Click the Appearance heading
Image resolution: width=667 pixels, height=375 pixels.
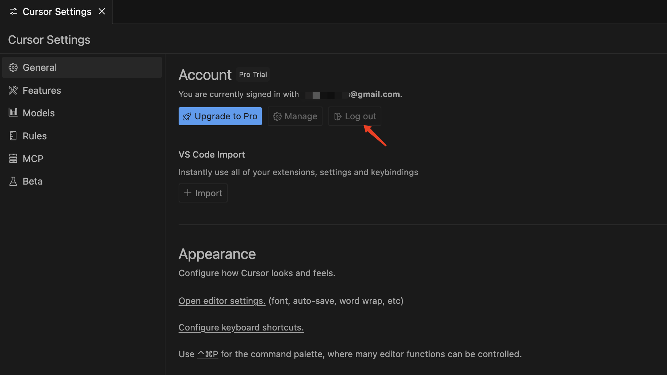click(x=217, y=254)
